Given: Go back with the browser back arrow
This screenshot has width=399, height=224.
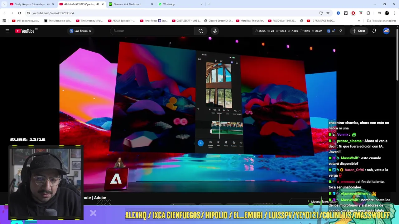Looking at the screenshot, I should [x=4, y=13].
